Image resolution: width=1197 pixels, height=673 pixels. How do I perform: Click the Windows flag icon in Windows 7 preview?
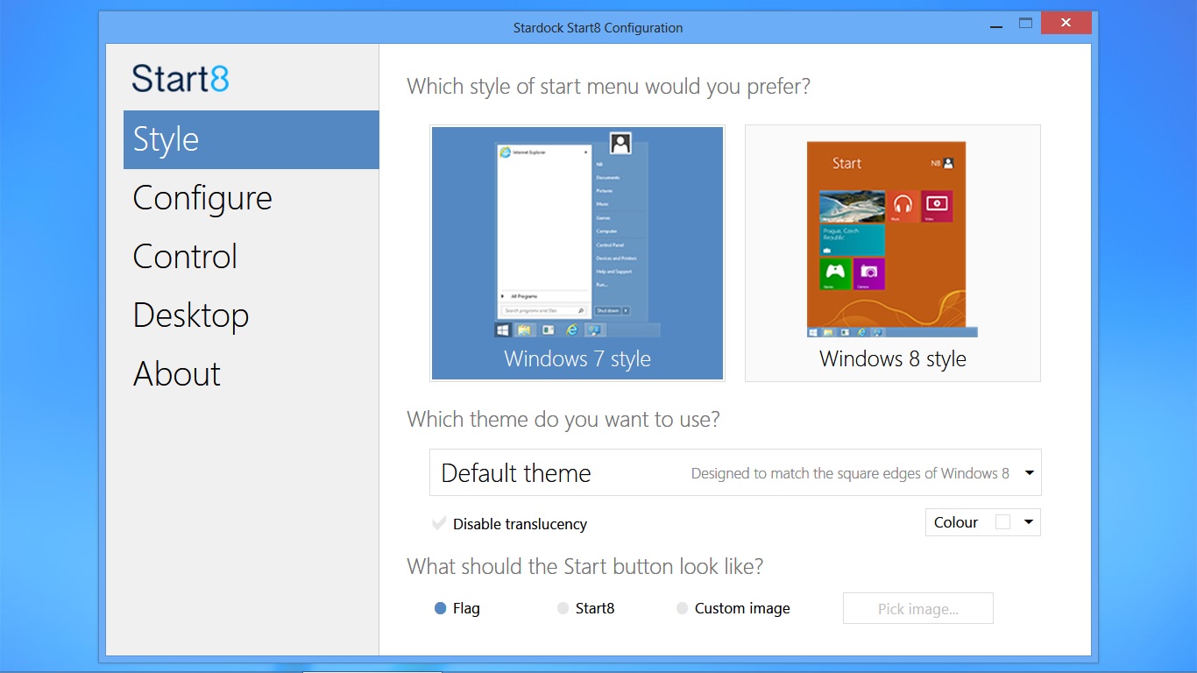[x=503, y=329]
